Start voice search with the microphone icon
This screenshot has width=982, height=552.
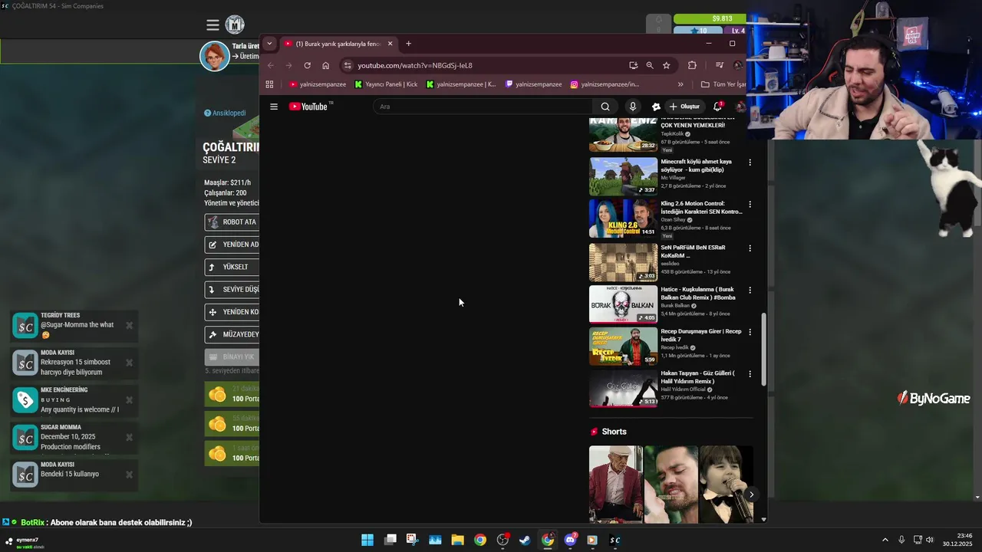click(x=632, y=107)
